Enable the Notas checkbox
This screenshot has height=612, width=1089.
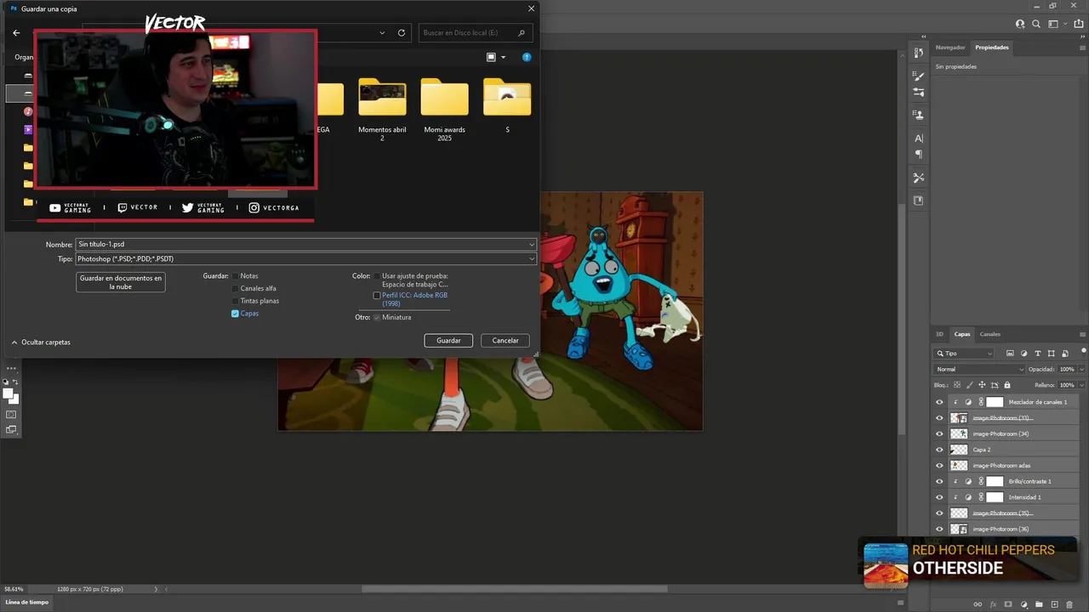[x=235, y=276]
